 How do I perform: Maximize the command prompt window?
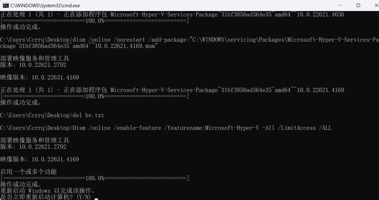[358, 5]
